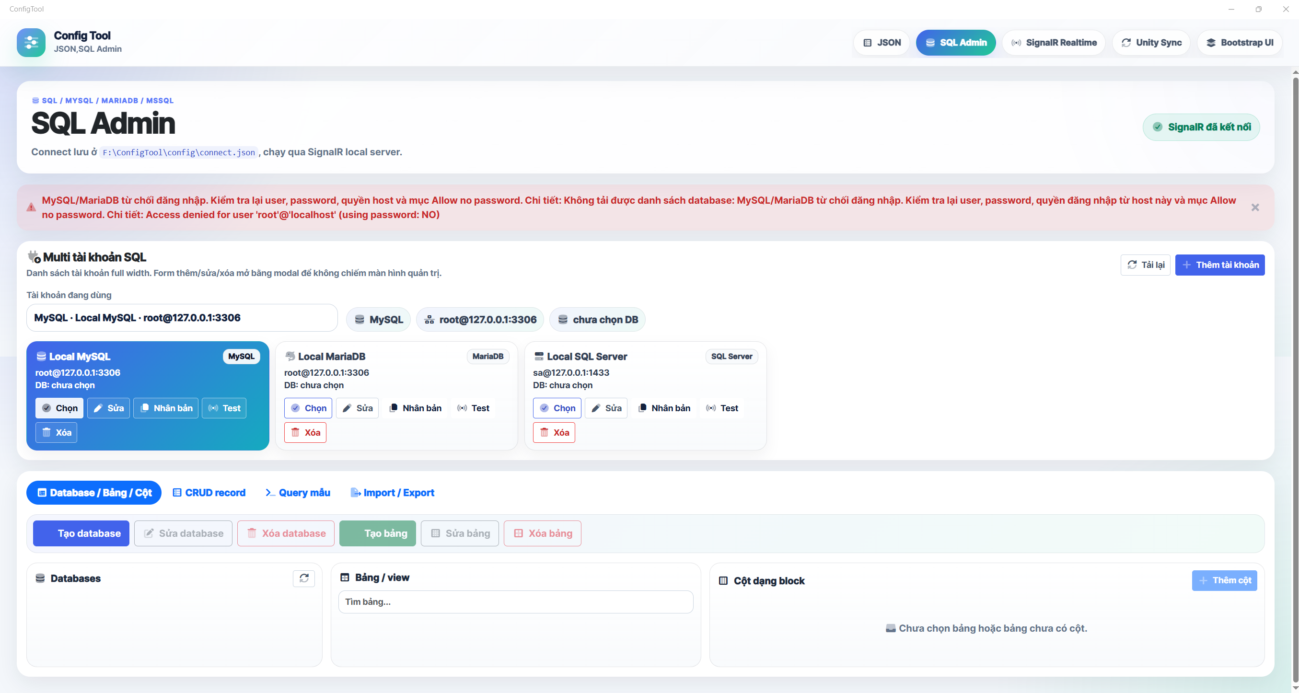Click Sửa bảng button
This screenshot has width=1299, height=693.
tap(460, 533)
